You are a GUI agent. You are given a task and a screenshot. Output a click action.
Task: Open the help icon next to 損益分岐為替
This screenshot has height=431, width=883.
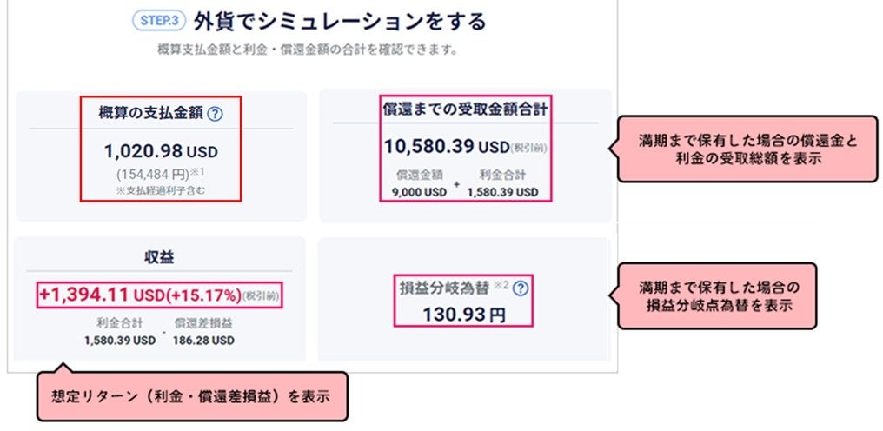tap(521, 286)
